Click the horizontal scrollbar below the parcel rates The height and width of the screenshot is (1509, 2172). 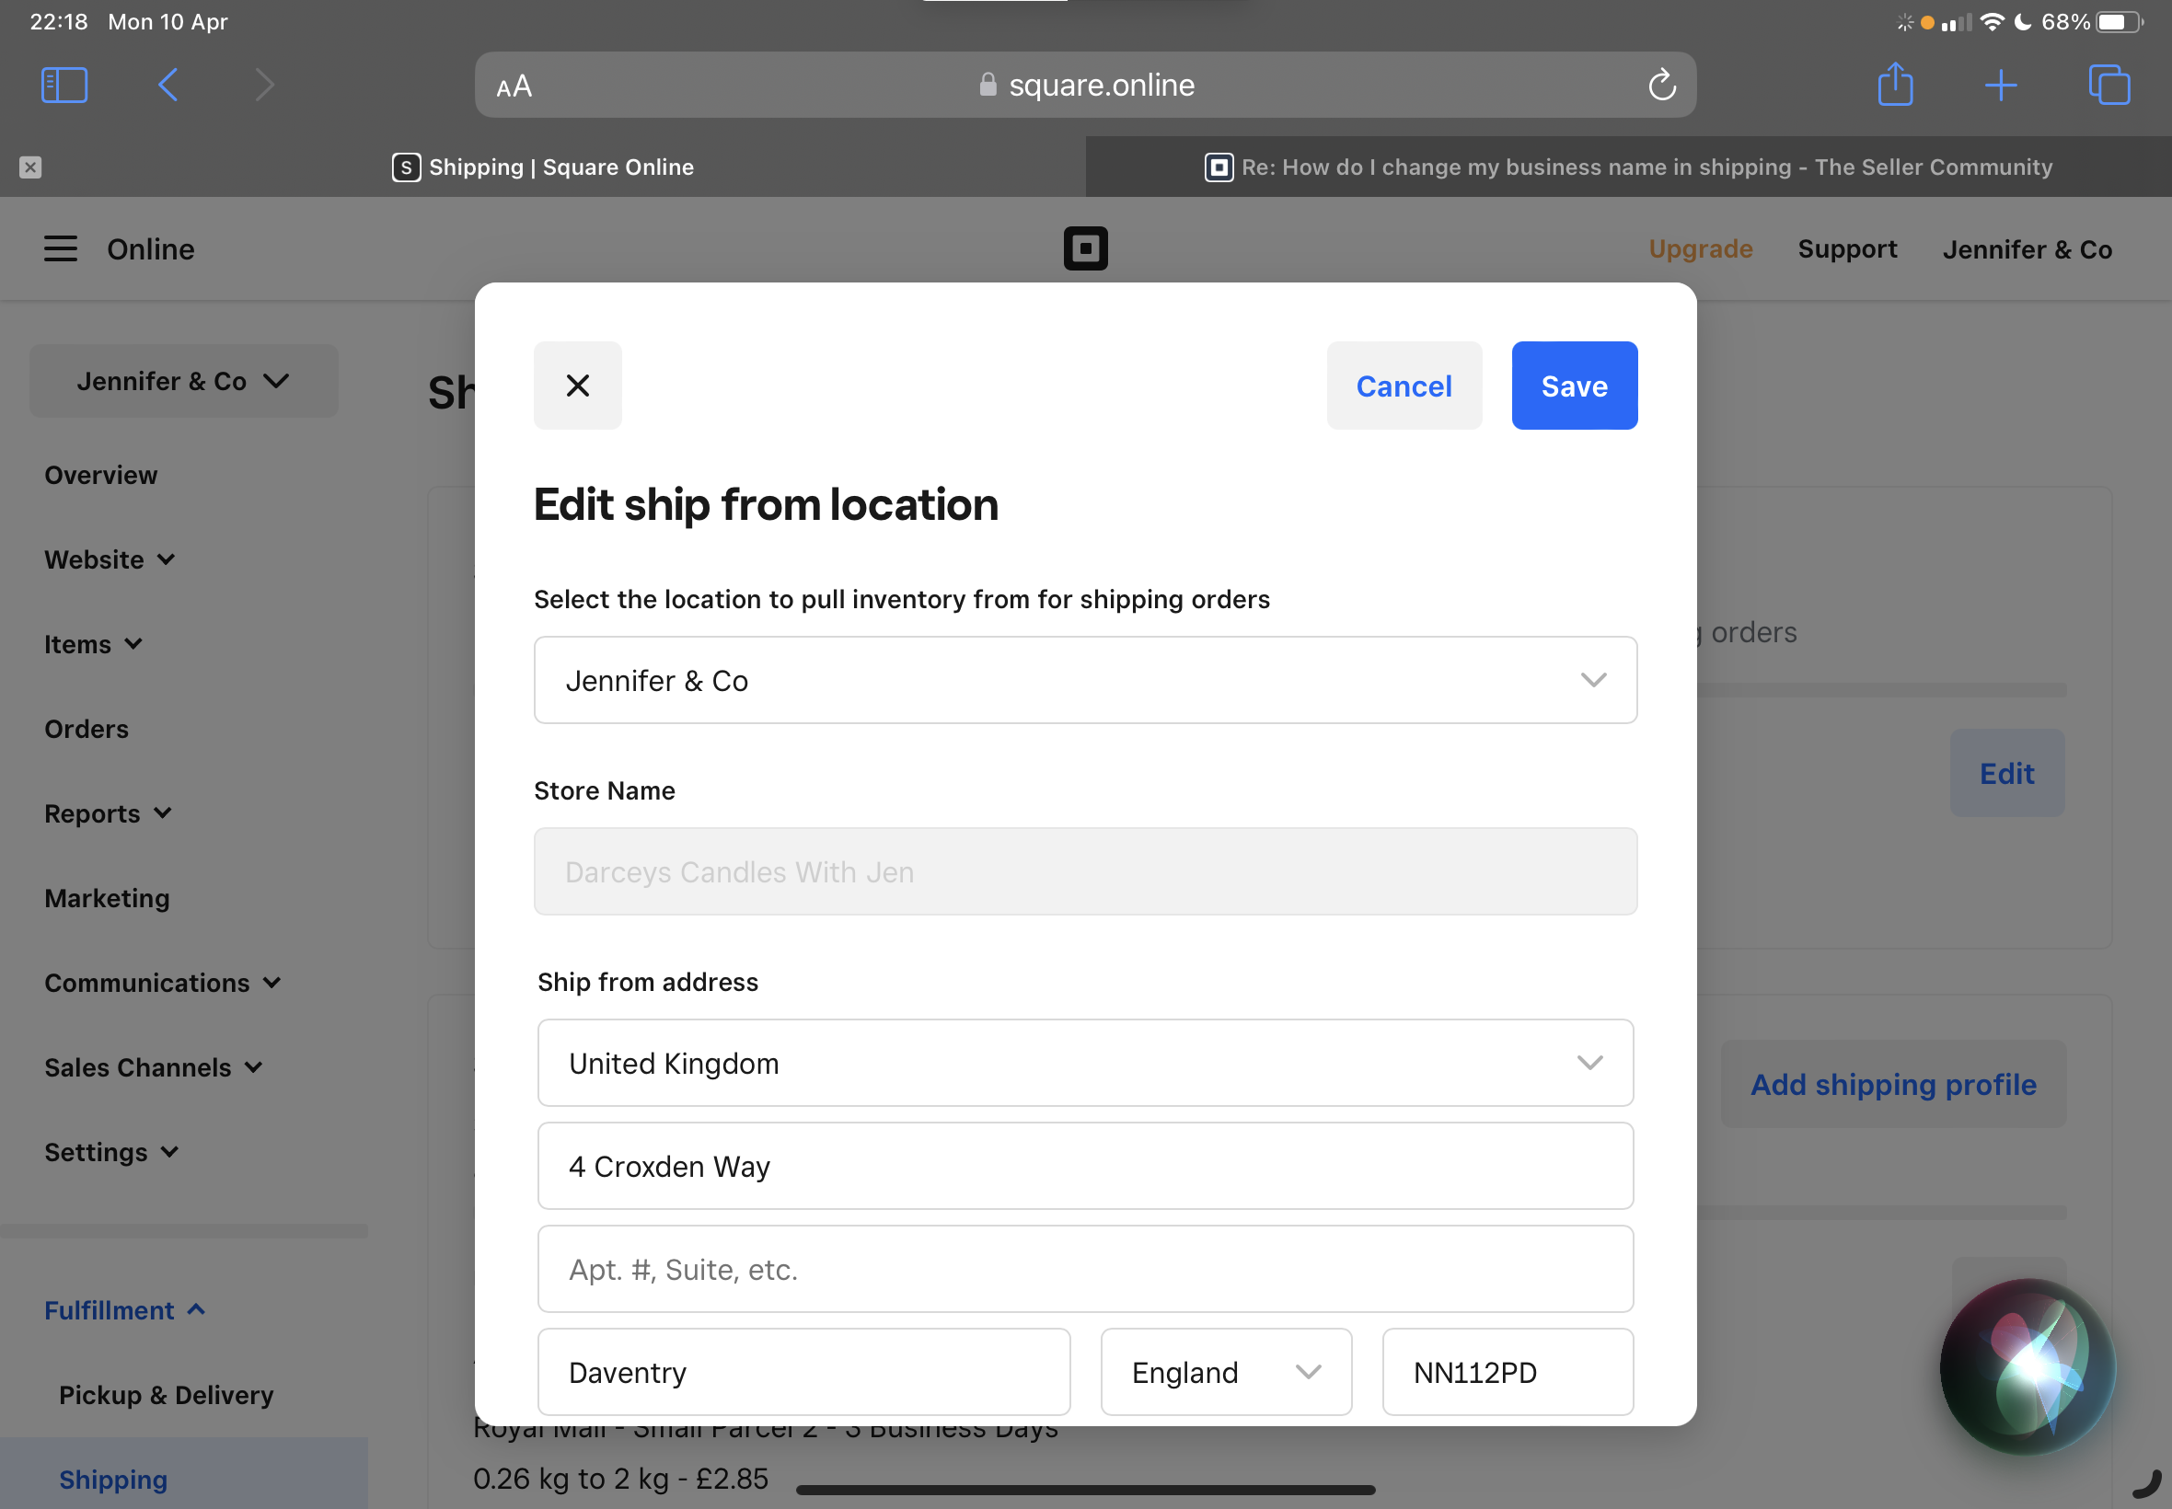[x=1084, y=1489]
